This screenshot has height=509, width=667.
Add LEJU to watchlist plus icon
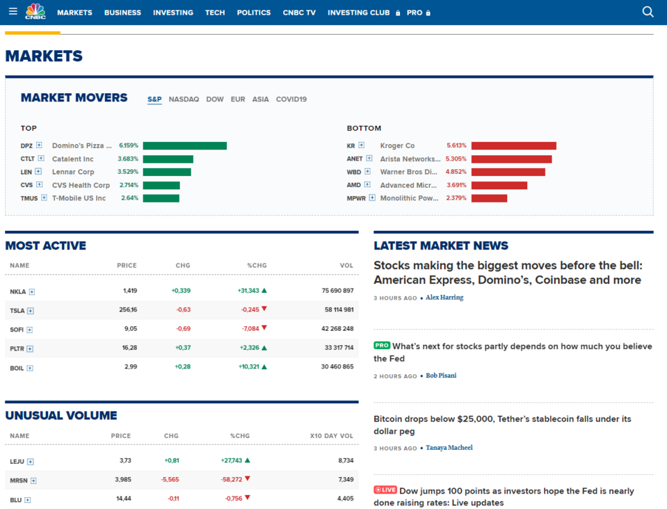[30, 462]
